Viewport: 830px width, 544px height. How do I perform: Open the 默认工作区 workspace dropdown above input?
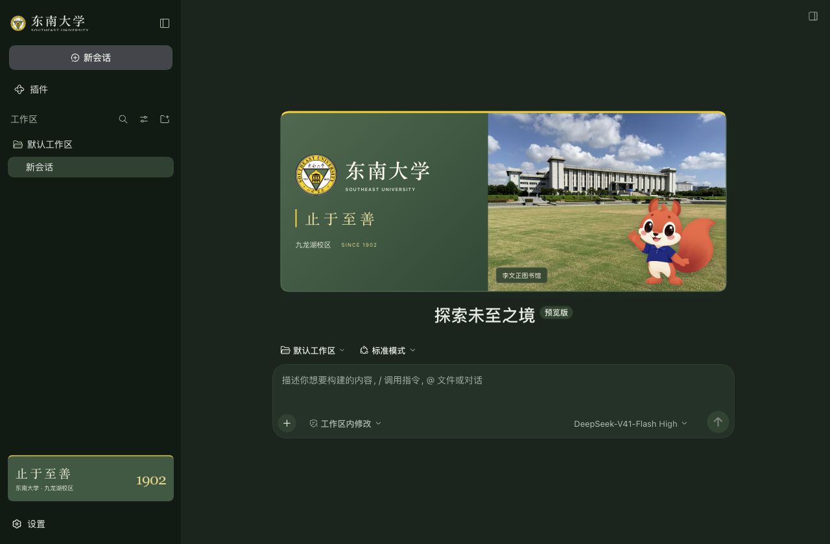coord(313,350)
